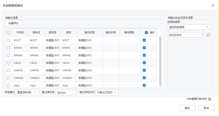Image resolution: width=219 pixels, height=116 pixels.
Task: Click the 字段名 column header
Action: point(20,32)
